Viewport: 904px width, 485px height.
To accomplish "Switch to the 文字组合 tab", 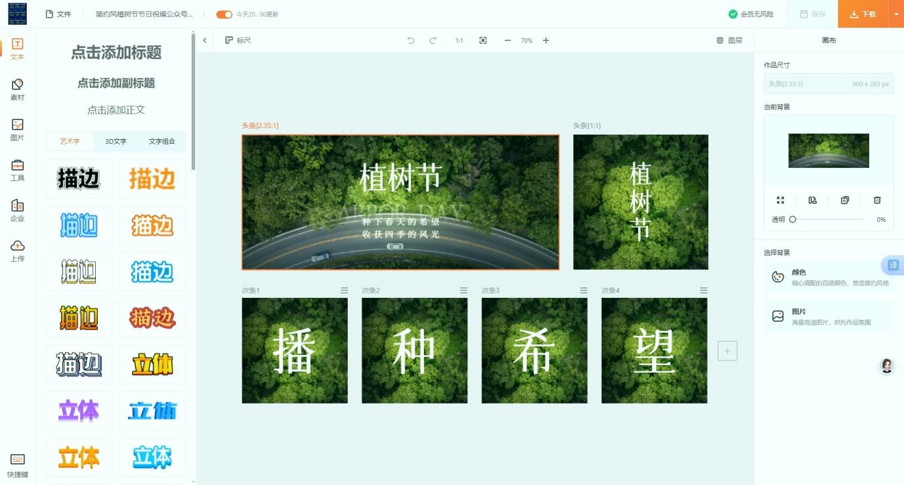I will pos(161,141).
